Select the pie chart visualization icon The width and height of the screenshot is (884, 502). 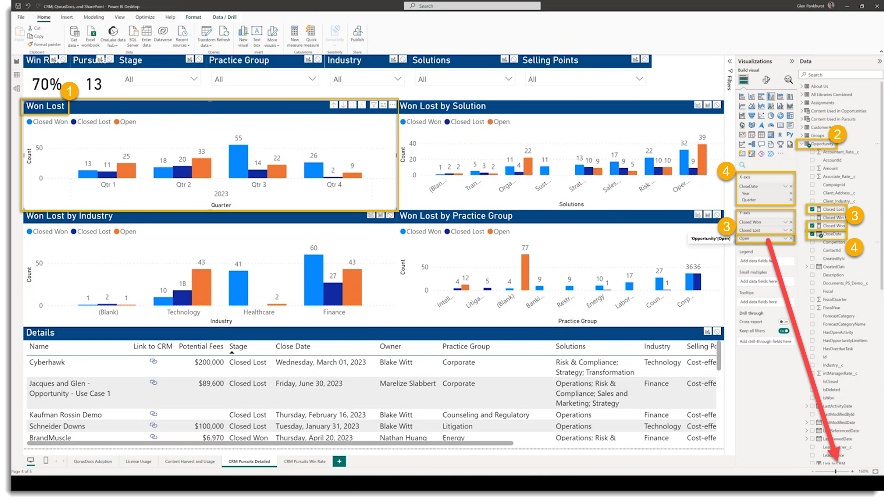point(771,115)
